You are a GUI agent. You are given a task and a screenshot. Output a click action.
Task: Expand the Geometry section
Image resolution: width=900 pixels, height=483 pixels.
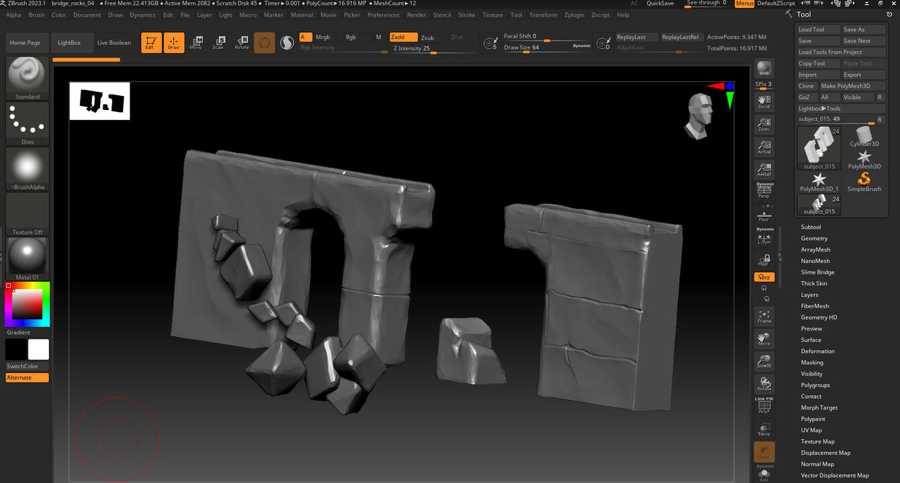[x=814, y=238]
